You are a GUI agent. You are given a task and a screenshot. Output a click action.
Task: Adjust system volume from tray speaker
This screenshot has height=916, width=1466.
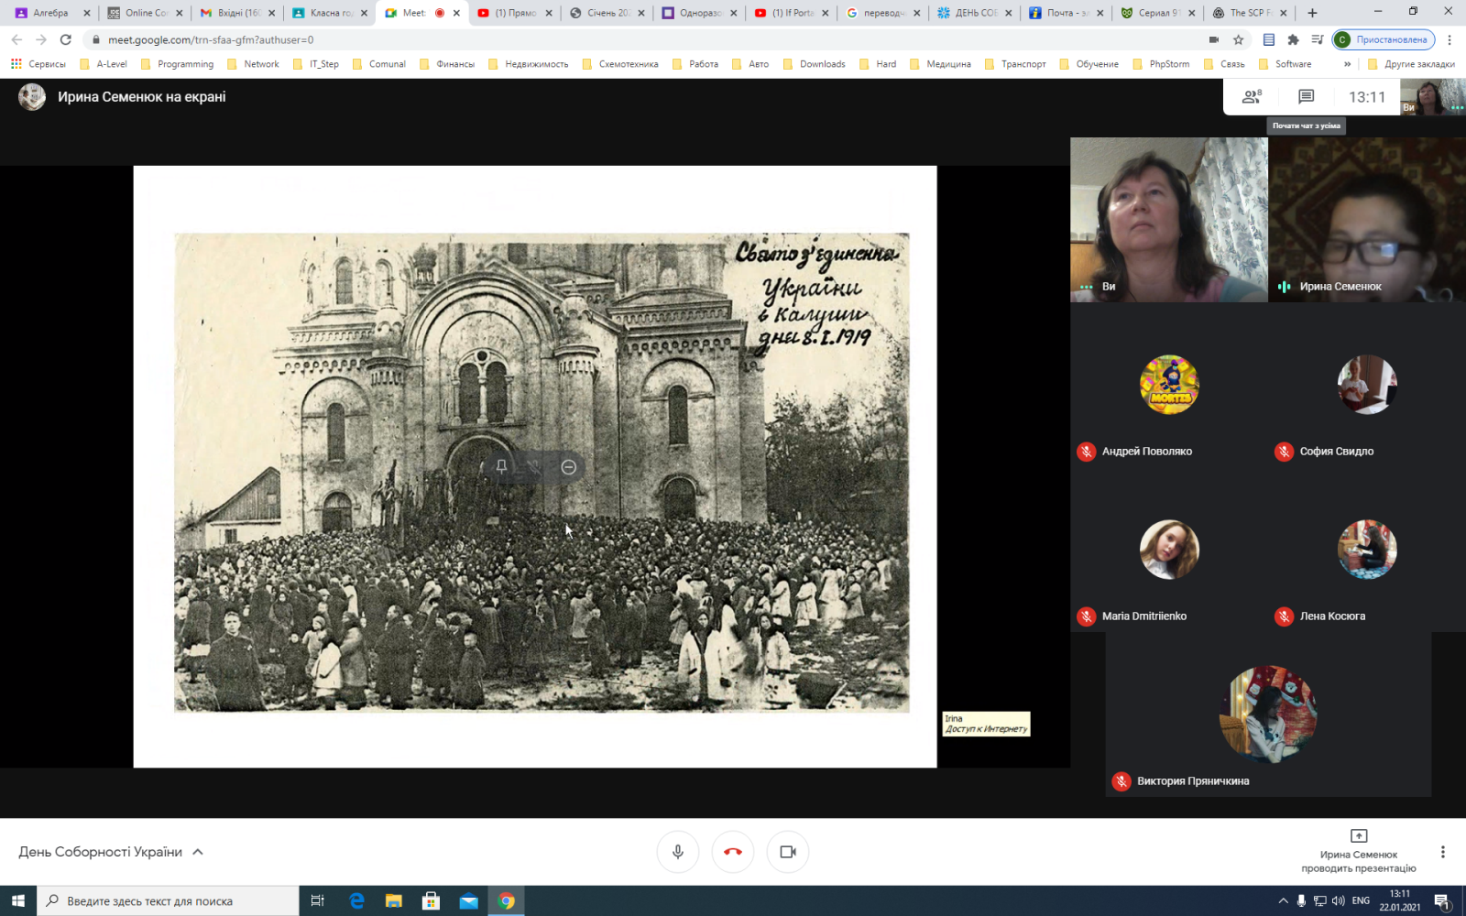click(1339, 901)
